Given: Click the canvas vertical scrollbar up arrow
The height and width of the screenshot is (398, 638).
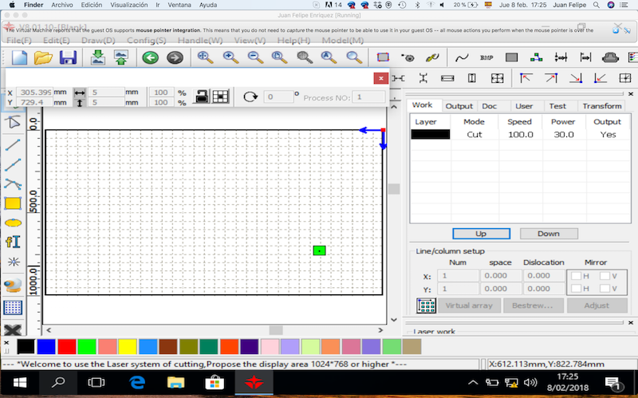Looking at the screenshot, I should pos(394,107).
